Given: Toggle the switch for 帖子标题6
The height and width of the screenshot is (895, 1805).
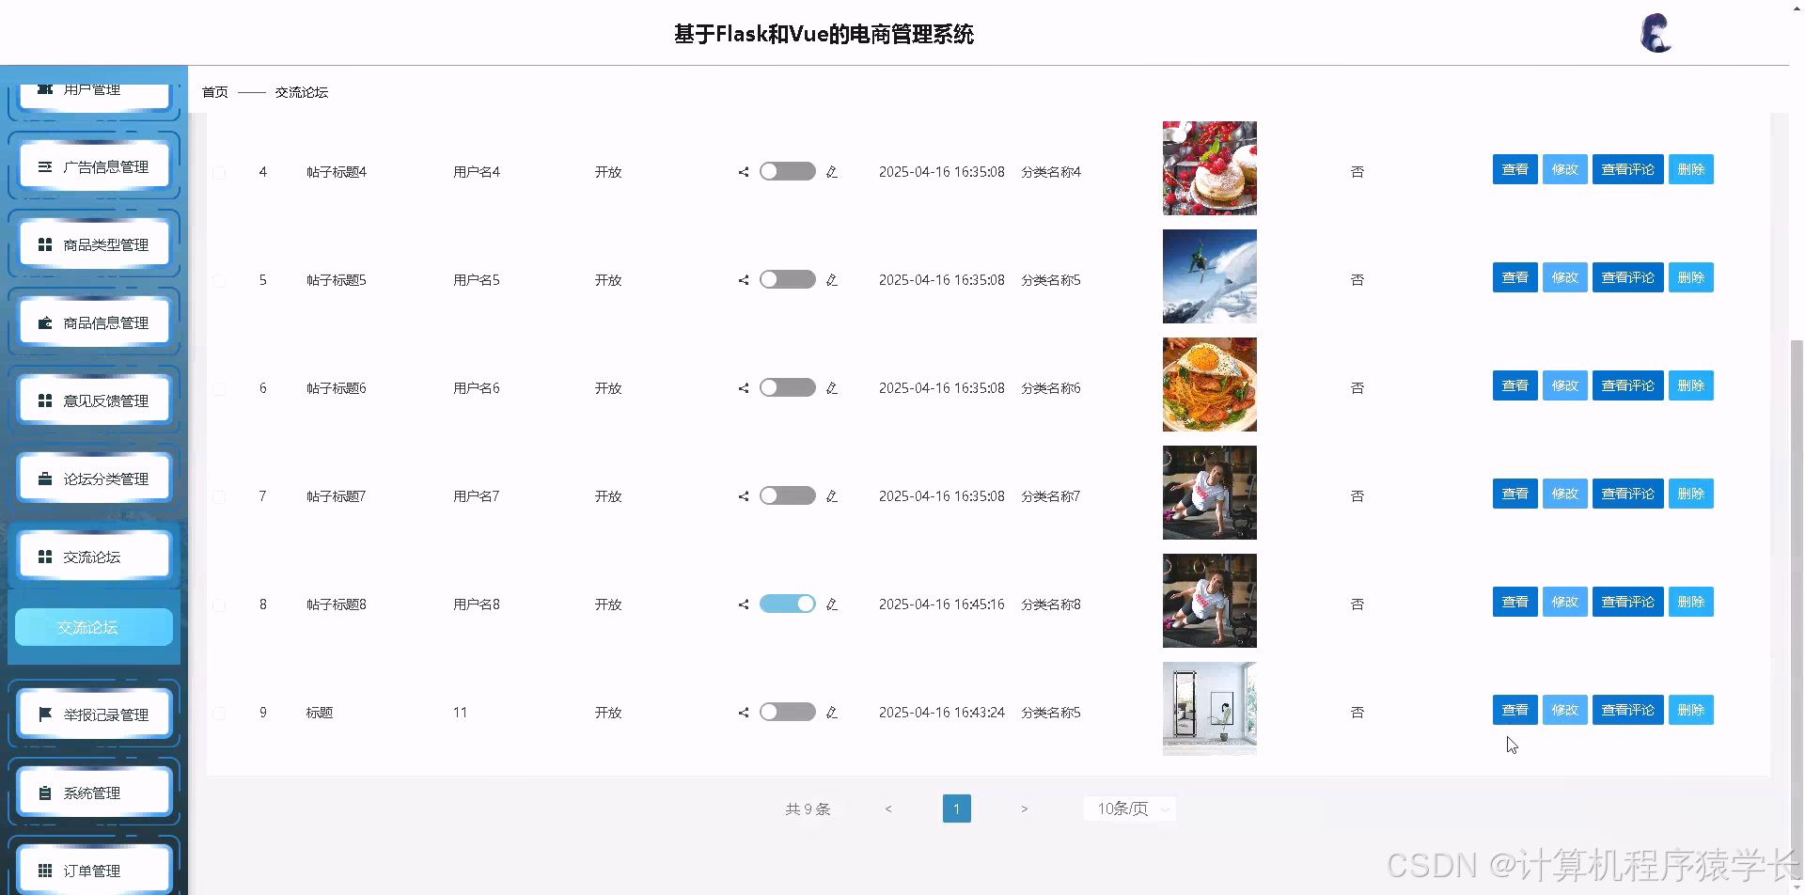Looking at the screenshot, I should pyautogui.click(x=788, y=387).
